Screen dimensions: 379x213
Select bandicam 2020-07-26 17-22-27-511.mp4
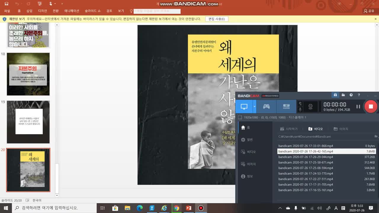[327, 179]
